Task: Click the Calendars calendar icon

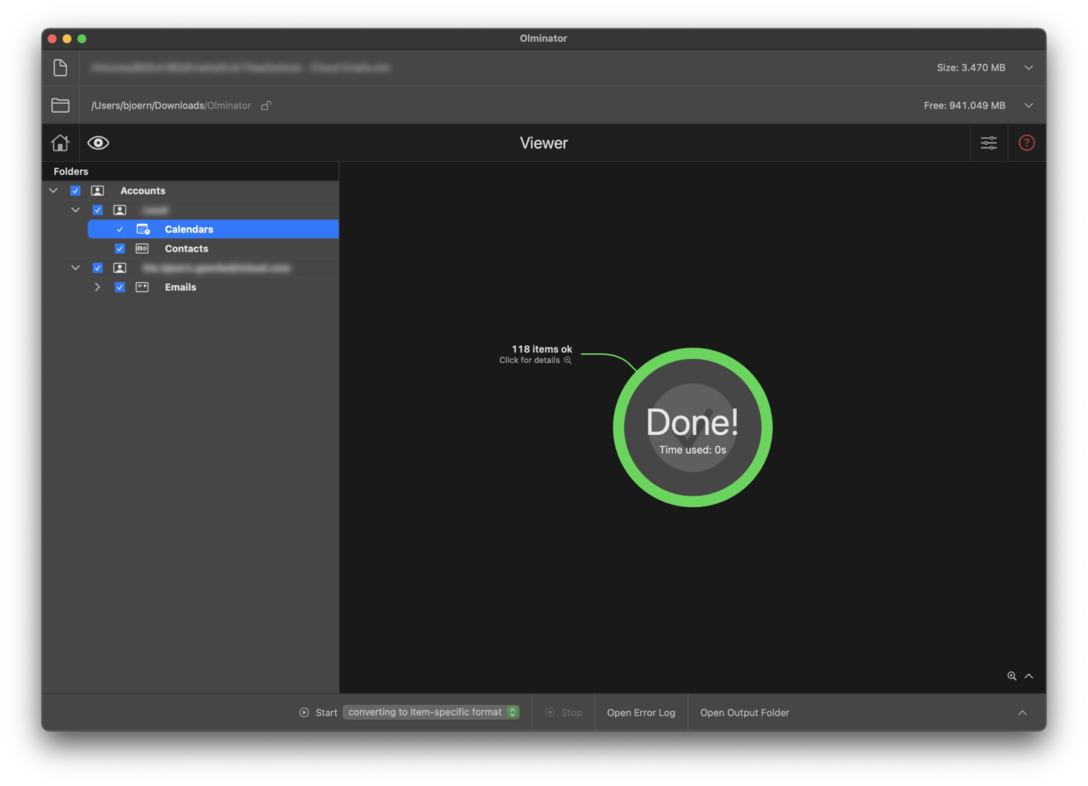Action: (143, 229)
